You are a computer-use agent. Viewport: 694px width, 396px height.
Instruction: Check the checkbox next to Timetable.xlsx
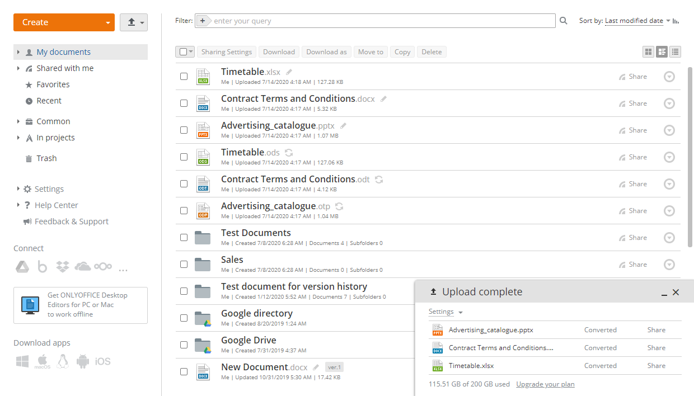tap(184, 76)
